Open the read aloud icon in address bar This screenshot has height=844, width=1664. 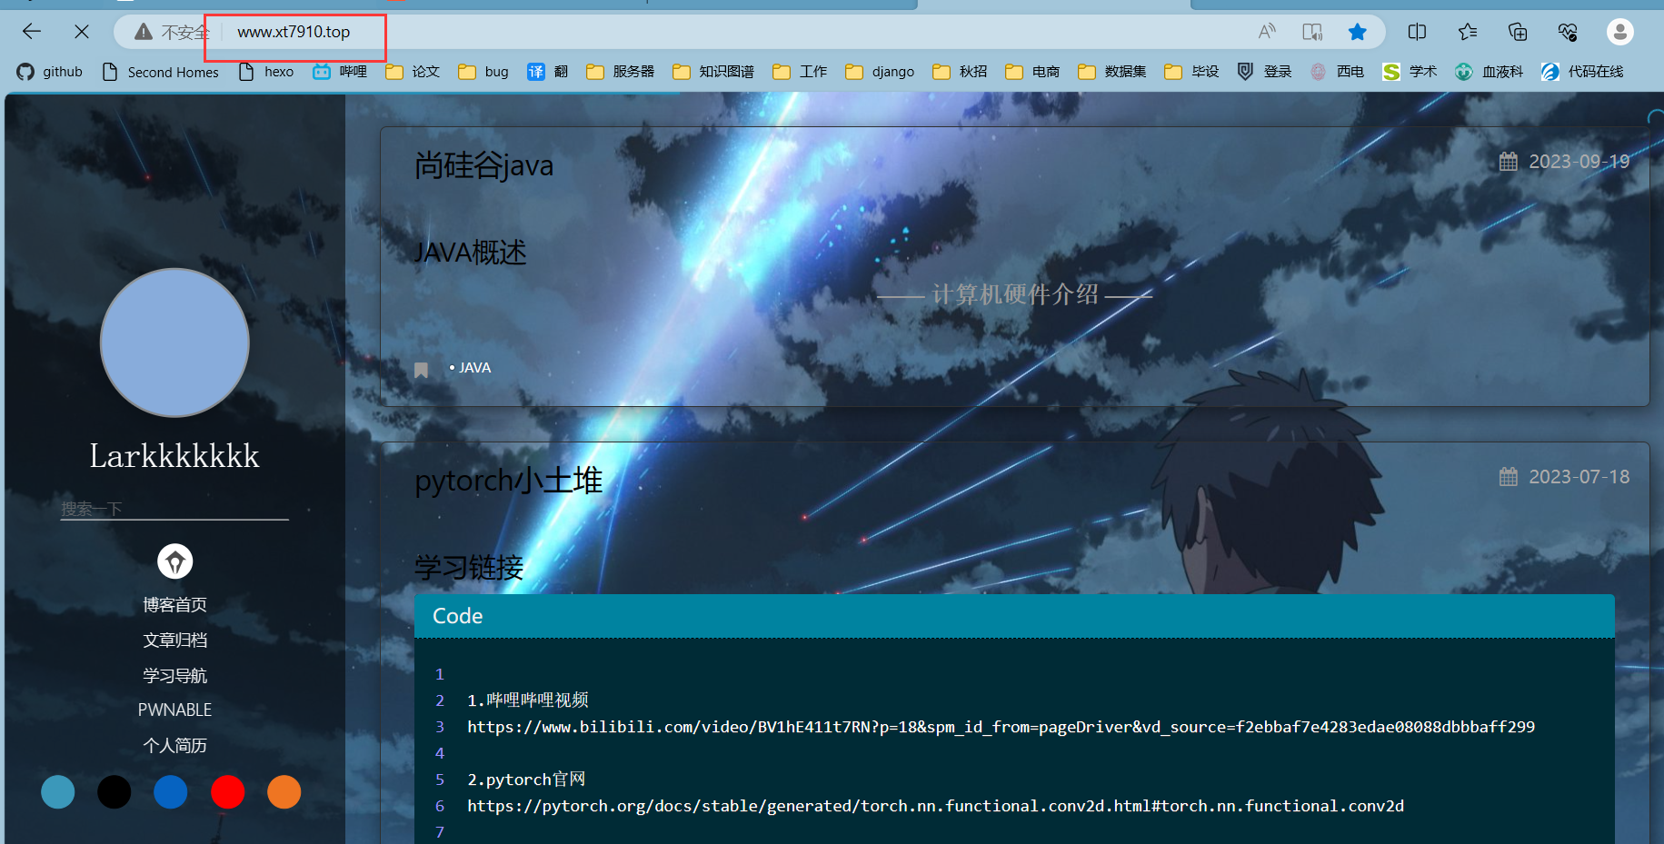[1267, 32]
